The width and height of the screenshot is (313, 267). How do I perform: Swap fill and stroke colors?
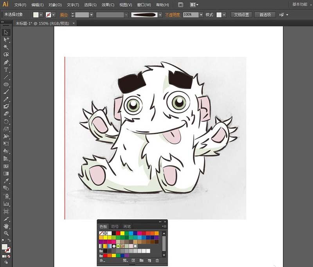click(x=9, y=240)
